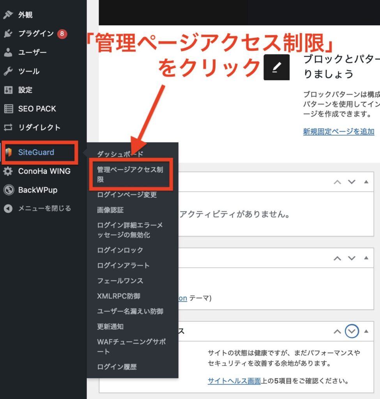Click the Settings (設定) sliders icon

8,90
